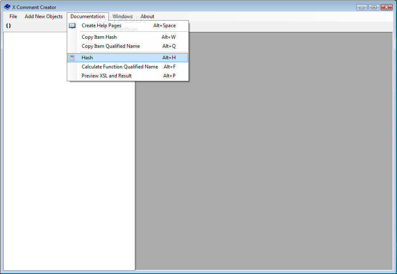397x274 pixels.
Task: Maximize the X Comment Creator window
Action: 374,7
